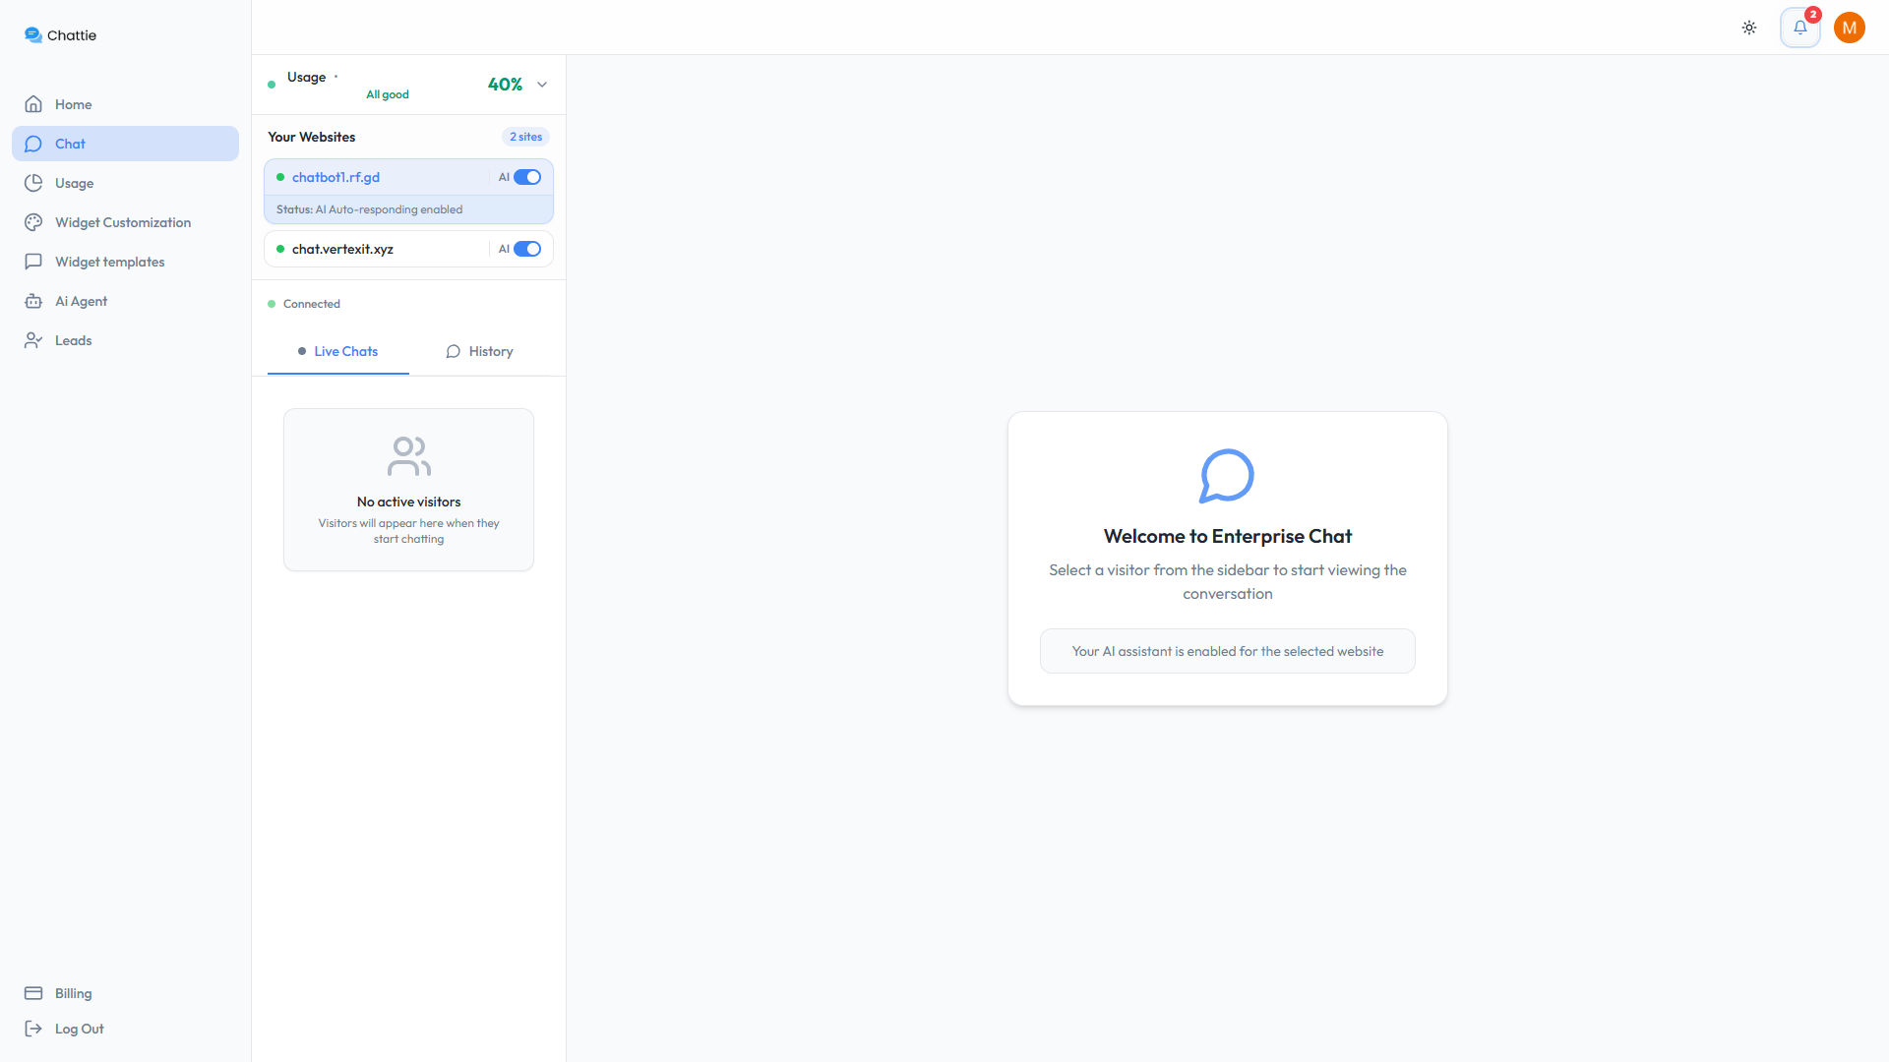Click the notification bell icon
1889x1062 pixels.
[x=1799, y=28]
